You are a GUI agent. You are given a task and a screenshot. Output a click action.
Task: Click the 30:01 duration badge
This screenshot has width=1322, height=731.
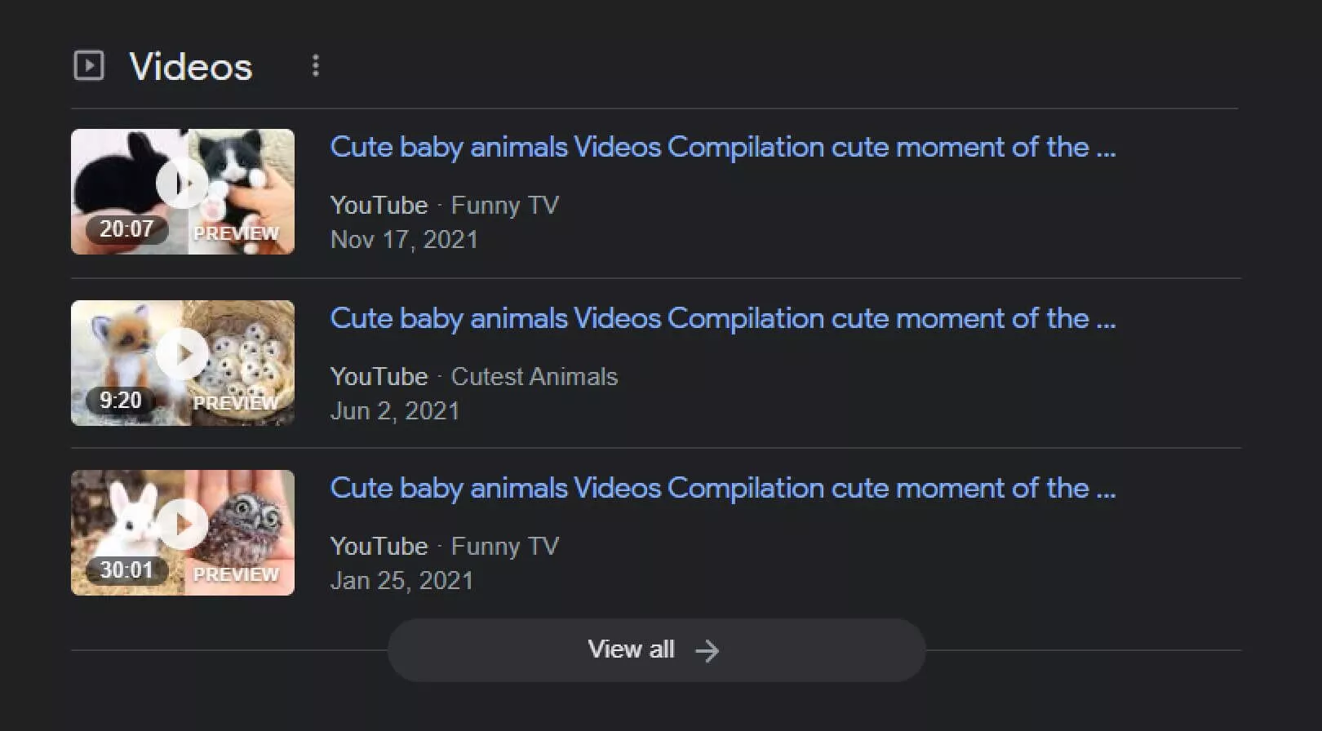pos(126,570)
